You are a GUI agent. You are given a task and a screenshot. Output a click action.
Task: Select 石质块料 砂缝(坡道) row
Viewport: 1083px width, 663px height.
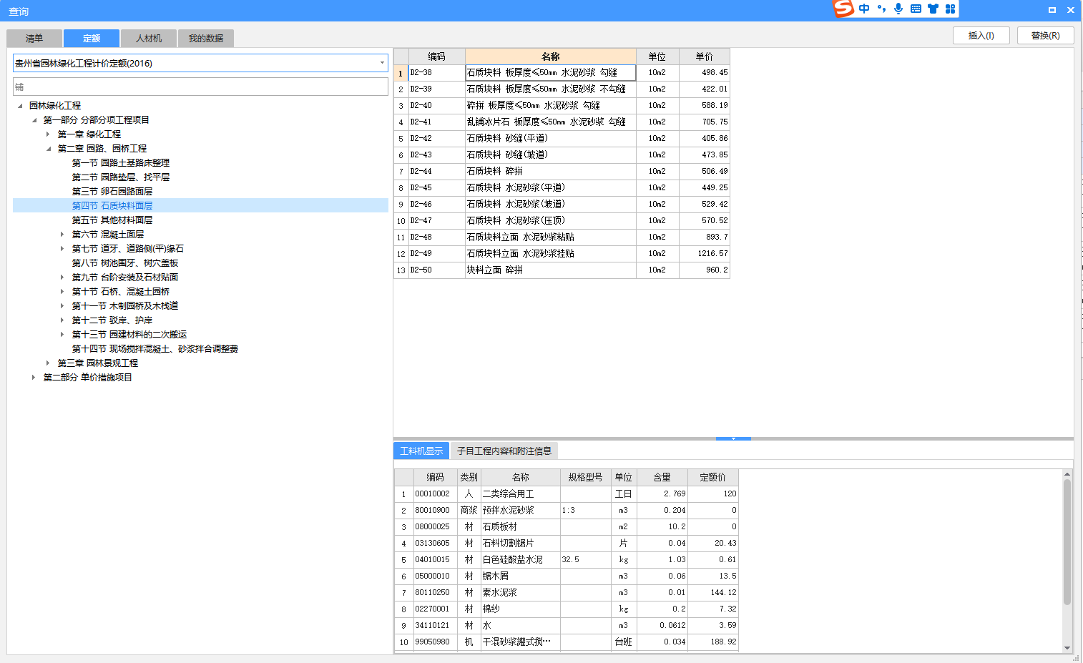point(562,155)
